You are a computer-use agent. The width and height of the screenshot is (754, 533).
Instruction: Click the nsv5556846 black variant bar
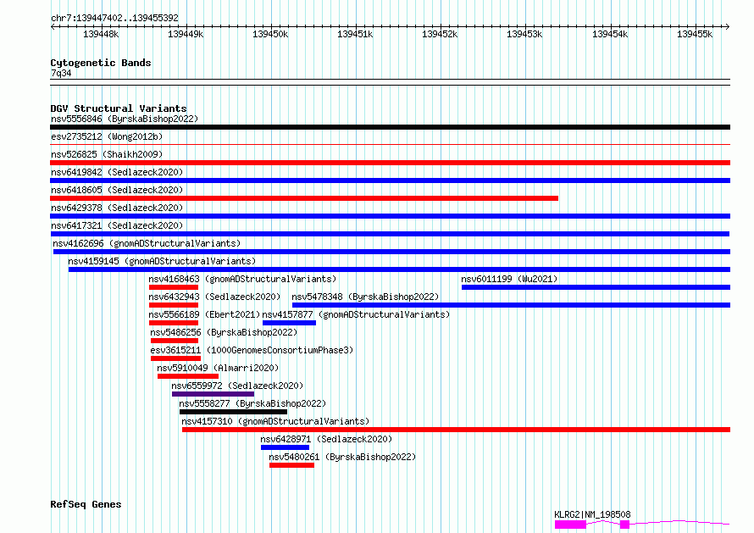pos(390,127)
